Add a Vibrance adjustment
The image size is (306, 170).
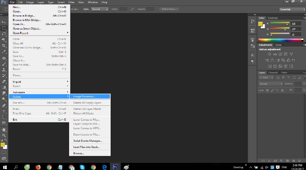[291, 54]
